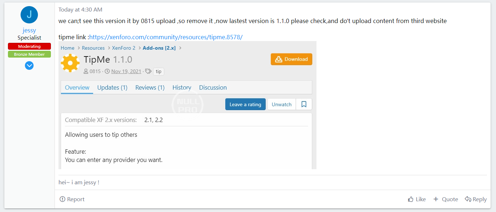Viewport: 496px width, 212px height.
Task: Expand user details with blue chevron button
Action: 29,66
